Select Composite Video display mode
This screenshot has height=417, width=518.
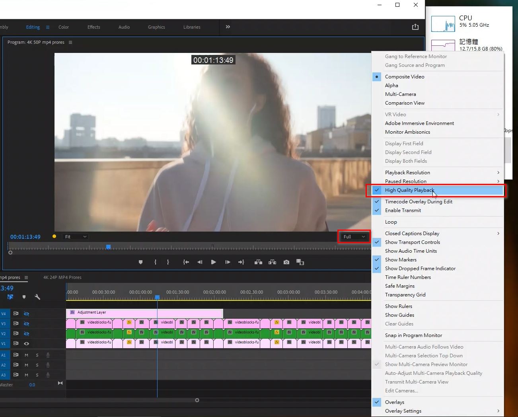click(438, 77)
